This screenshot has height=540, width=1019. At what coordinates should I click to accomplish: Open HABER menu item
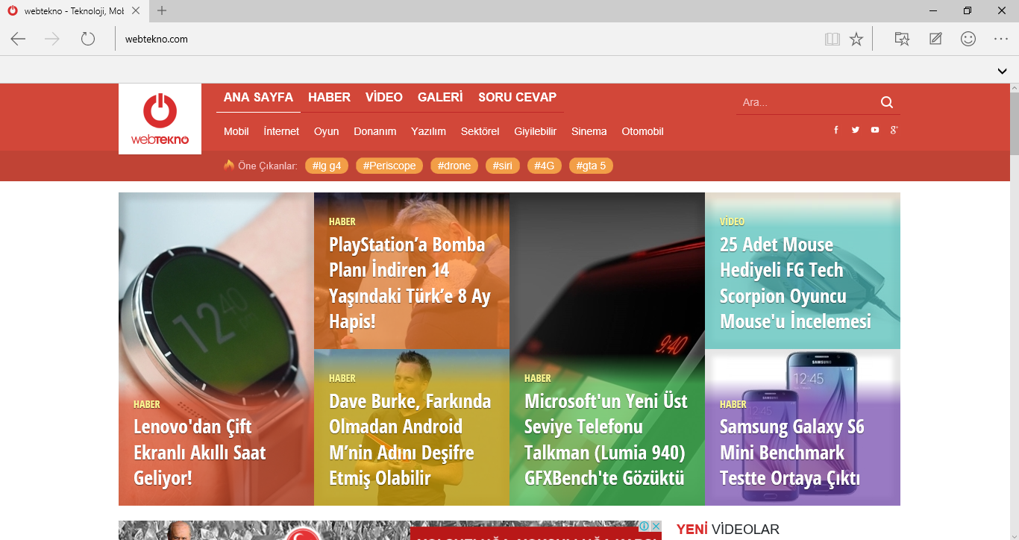point(329,97)
